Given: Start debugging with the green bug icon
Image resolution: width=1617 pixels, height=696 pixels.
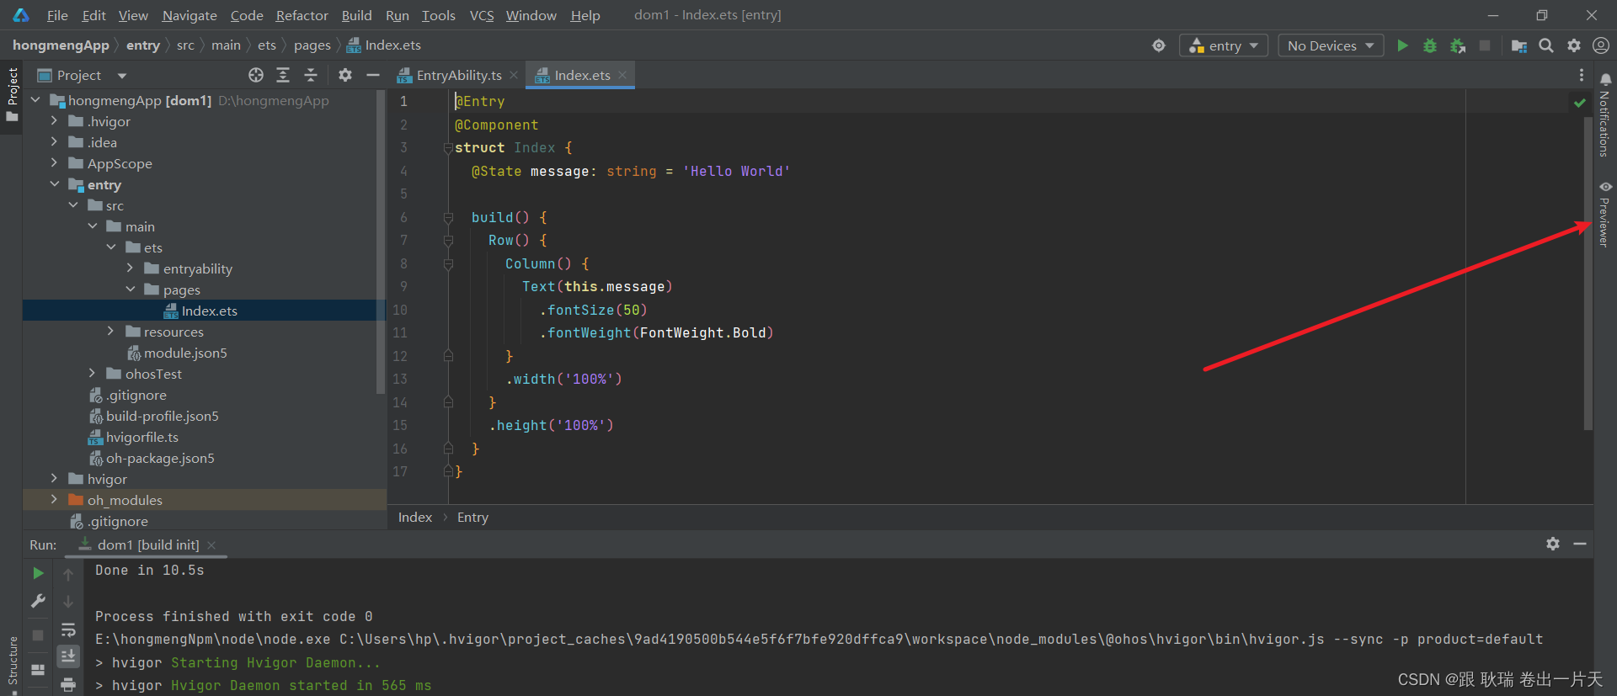Looking at the screenshot, I should (x=1430, y=45).
